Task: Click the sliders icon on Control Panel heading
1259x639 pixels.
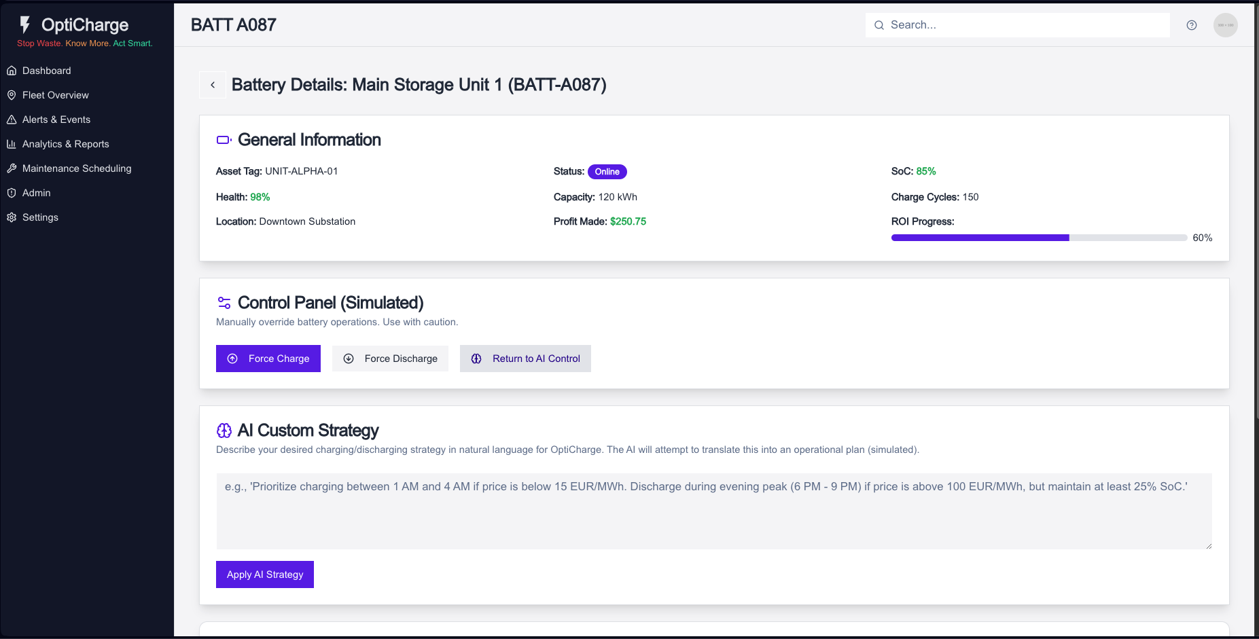Action: (224, 302)
